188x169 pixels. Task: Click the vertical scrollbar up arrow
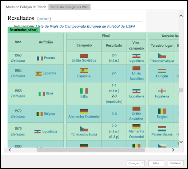coord(181,16)
